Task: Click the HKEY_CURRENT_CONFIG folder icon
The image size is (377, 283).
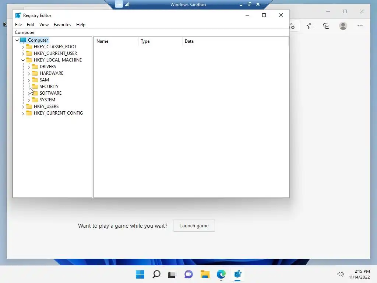Action: [29, 113]
